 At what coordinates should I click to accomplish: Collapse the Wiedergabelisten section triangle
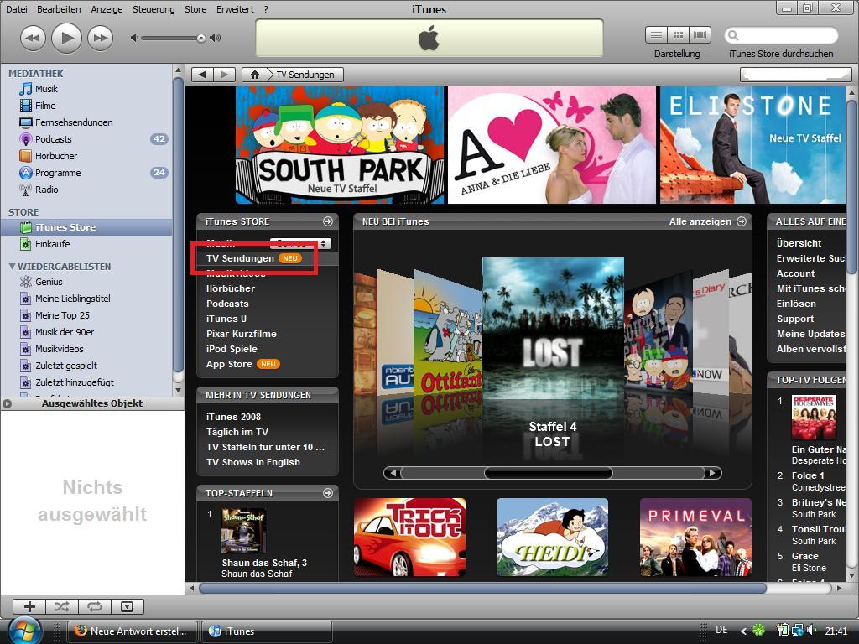(x=12, y=266)
